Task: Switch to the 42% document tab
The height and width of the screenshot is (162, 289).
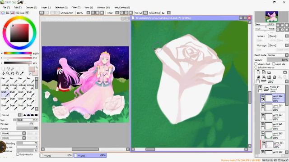Action: (x=56, y=155)
